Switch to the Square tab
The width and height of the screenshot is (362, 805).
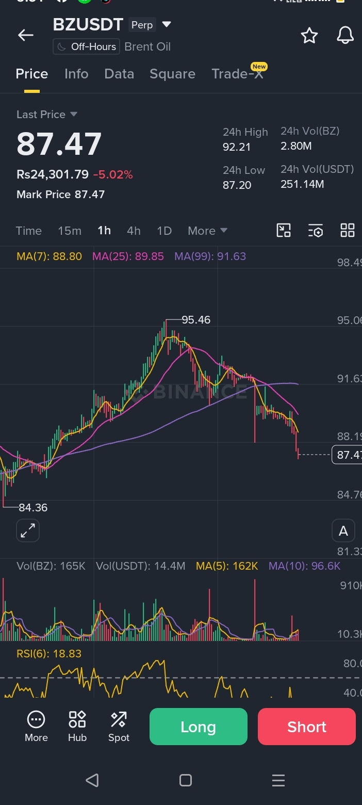pos(172,74)
